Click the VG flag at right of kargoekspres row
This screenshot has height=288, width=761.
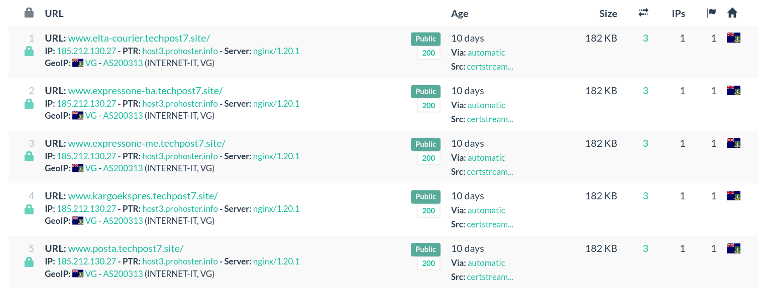(x=733, y=195)
